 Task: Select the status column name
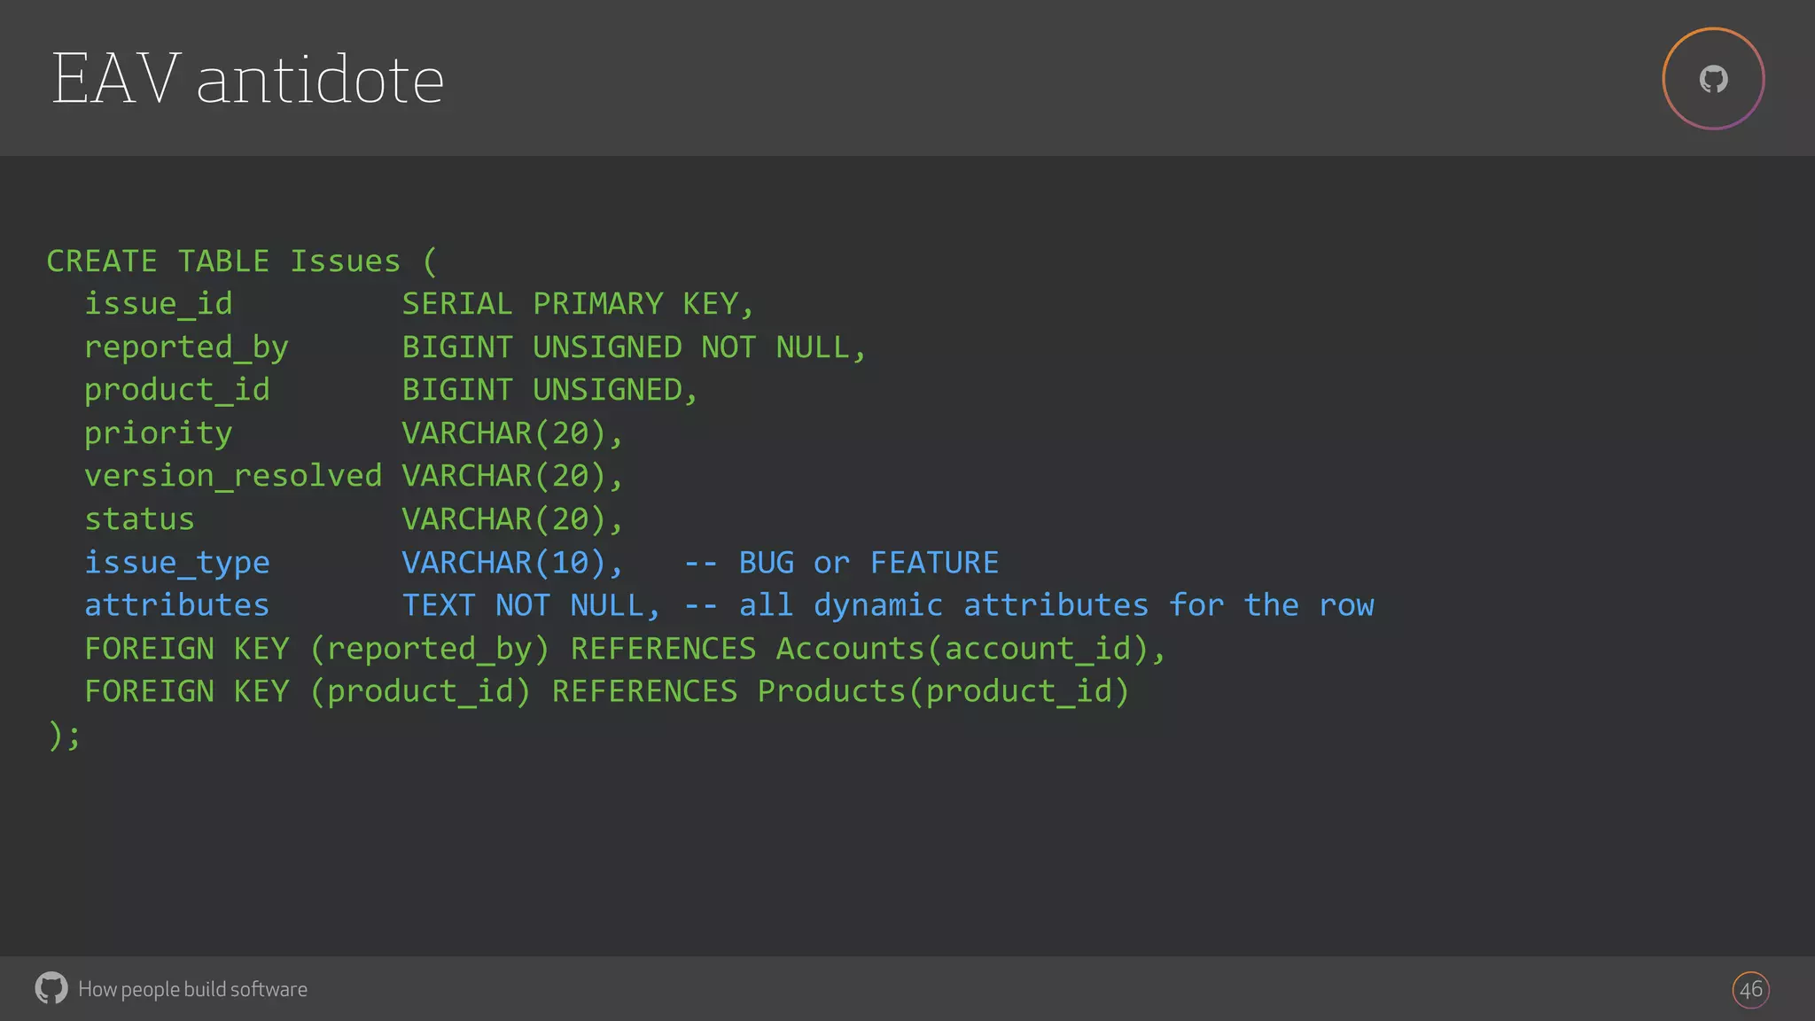point(139,519)
